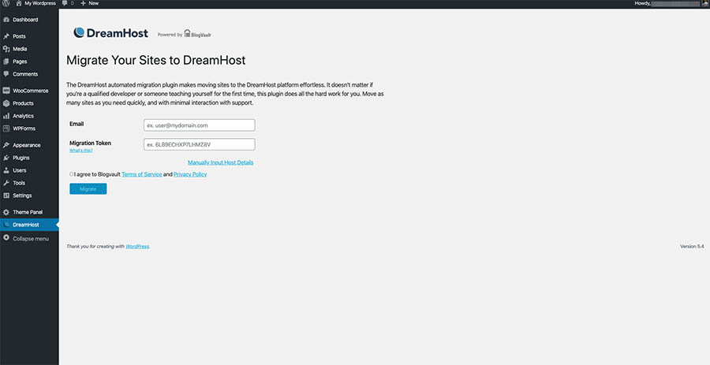Image resolution: width=710 pixels, height=365 pixels.
Task: Agree to Blogvault terms checkbox
Action: [72, 174]
